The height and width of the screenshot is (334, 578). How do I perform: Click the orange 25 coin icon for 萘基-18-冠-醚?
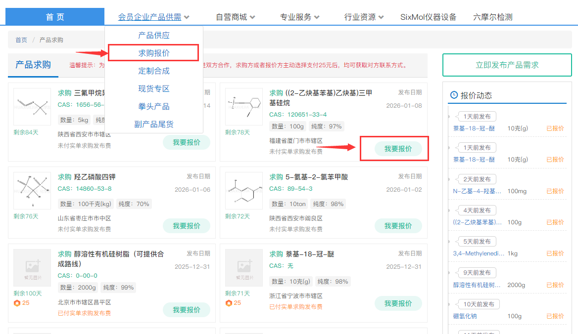[x=229, y=303]
